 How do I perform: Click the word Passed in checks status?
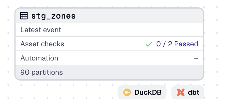click(x=186, y=44)
